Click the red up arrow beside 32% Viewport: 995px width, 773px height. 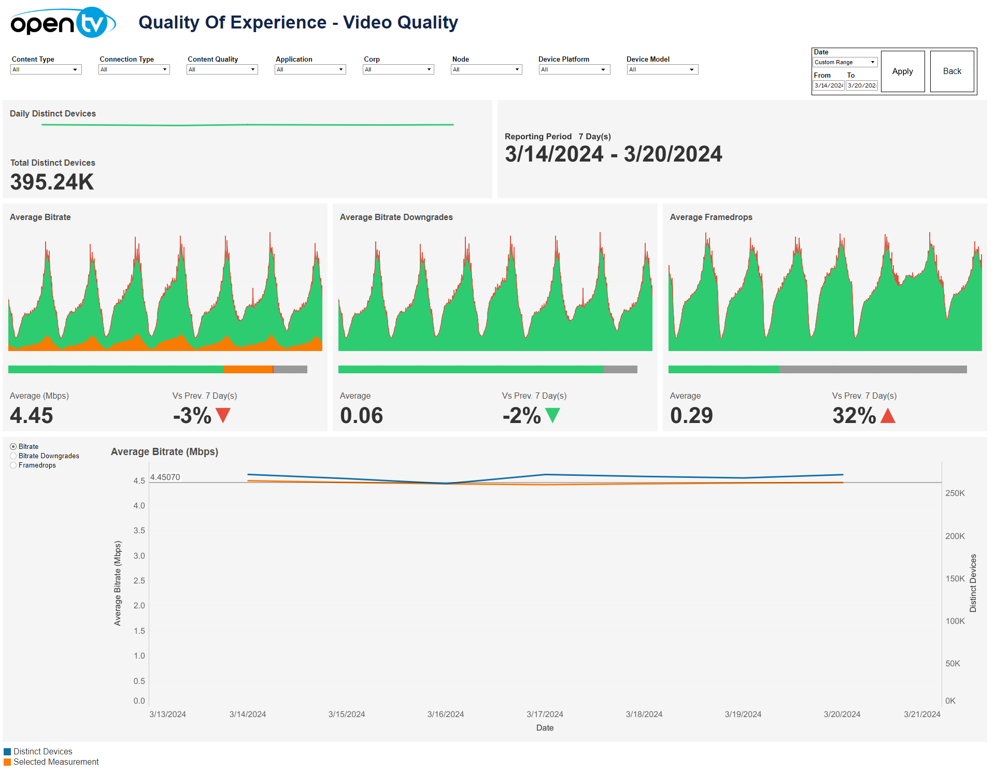coord(888,415)
